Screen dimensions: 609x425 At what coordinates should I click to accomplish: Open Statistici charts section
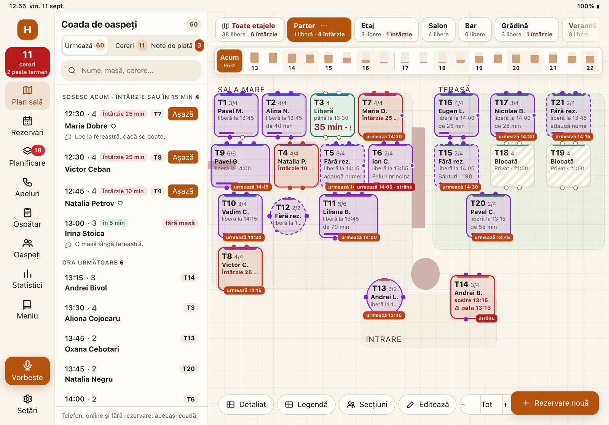pyautogui.click(x=27, y=279)
